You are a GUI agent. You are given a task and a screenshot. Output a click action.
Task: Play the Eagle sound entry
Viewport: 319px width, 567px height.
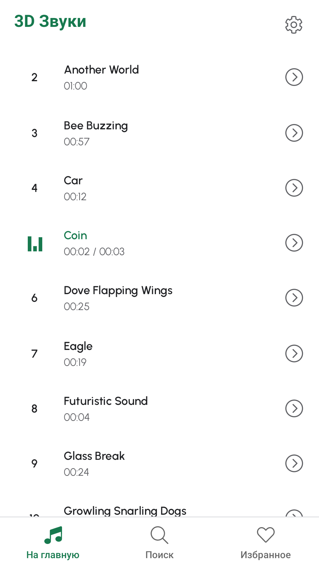point(78,346)
